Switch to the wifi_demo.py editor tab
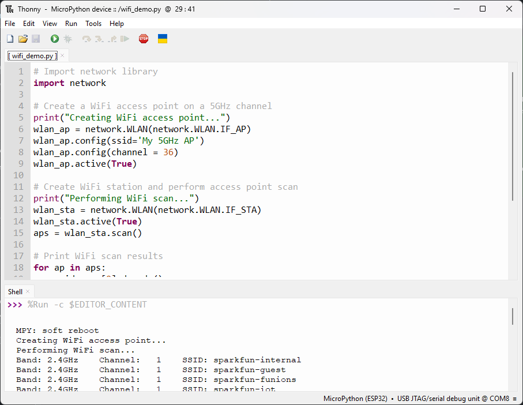Image resolution: width=523 pixels, height=405 pixels. click(32, 55)
